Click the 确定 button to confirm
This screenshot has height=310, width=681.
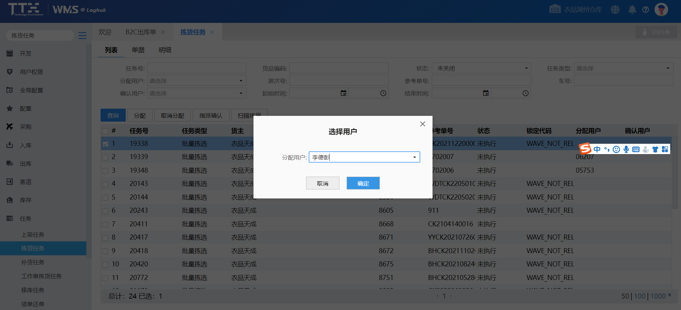(363, 183)
